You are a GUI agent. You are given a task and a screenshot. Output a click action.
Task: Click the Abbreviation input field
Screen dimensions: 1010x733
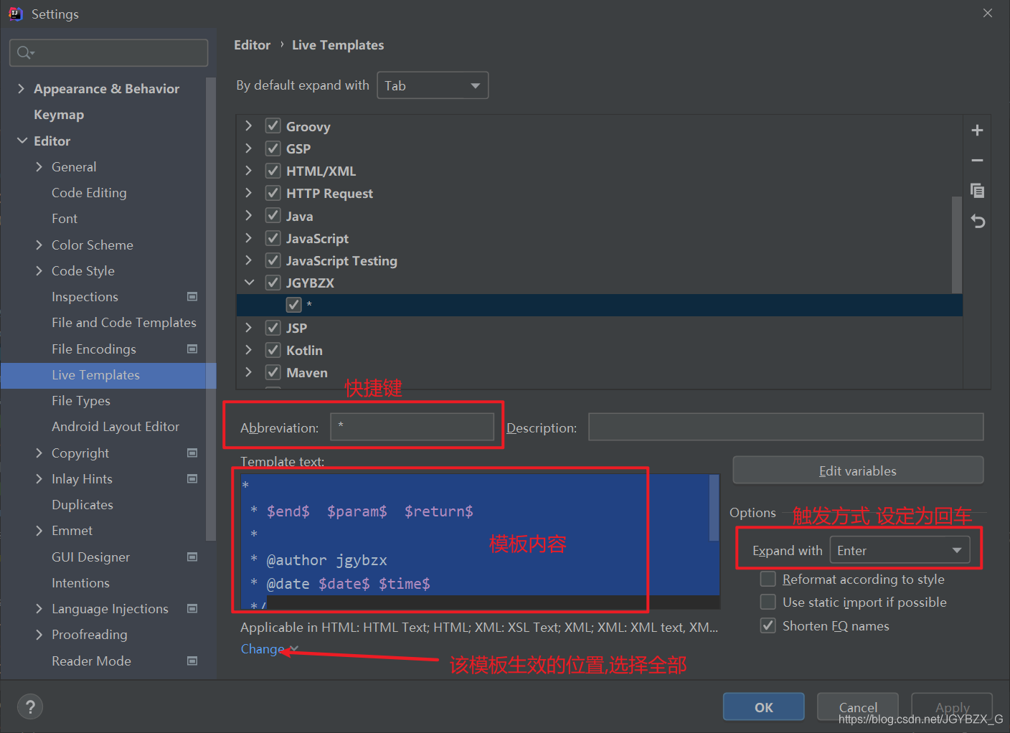click(x=412, y=427)
